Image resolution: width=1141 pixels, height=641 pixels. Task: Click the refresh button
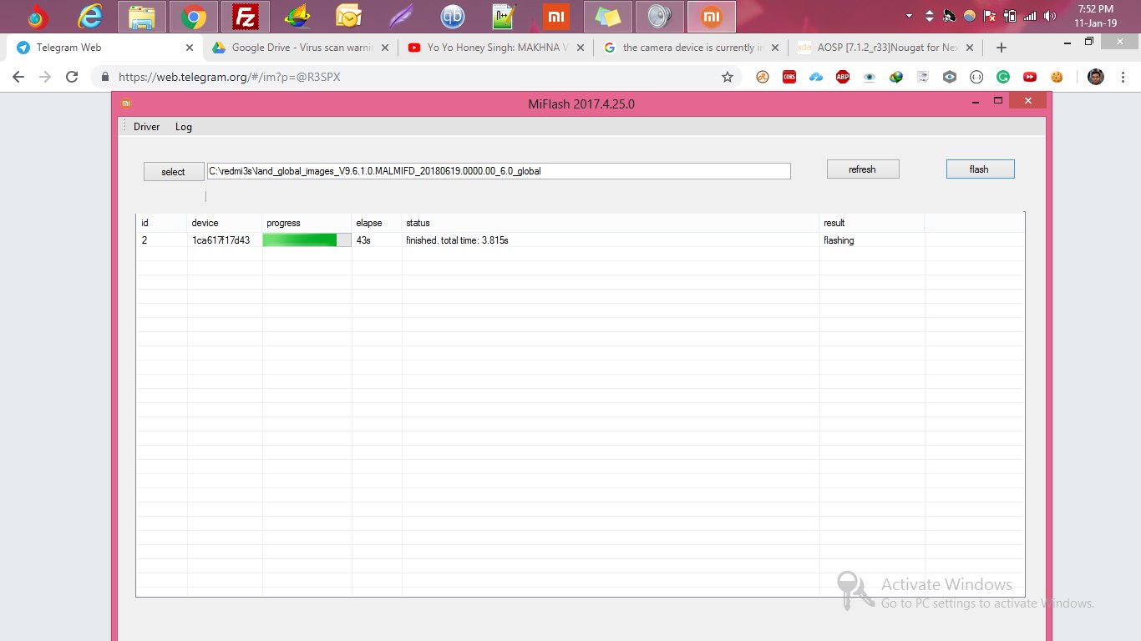point(863,169)
